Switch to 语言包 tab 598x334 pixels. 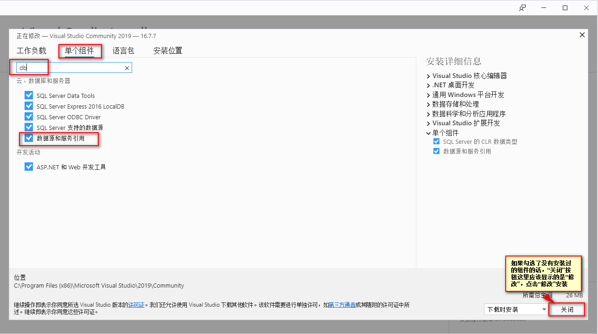[123, 51]
